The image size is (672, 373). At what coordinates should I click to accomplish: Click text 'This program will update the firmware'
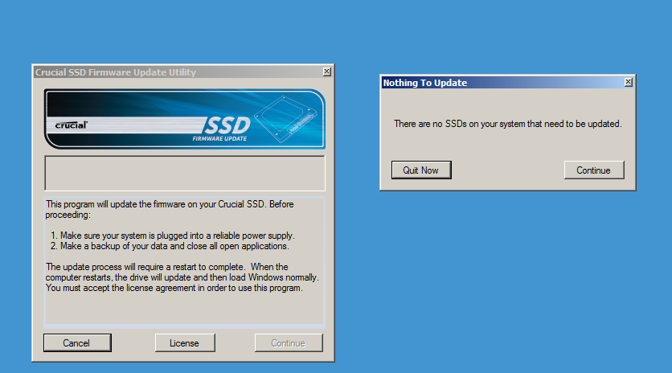tap(116, 204)
